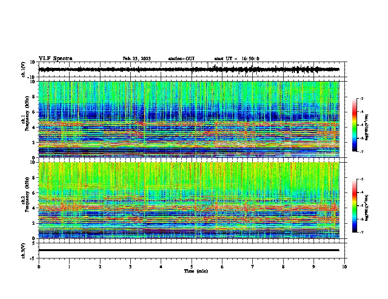Screen dimensions: 388x299
Task: Click the '1' minute tick label
Action: pos(69,267)
